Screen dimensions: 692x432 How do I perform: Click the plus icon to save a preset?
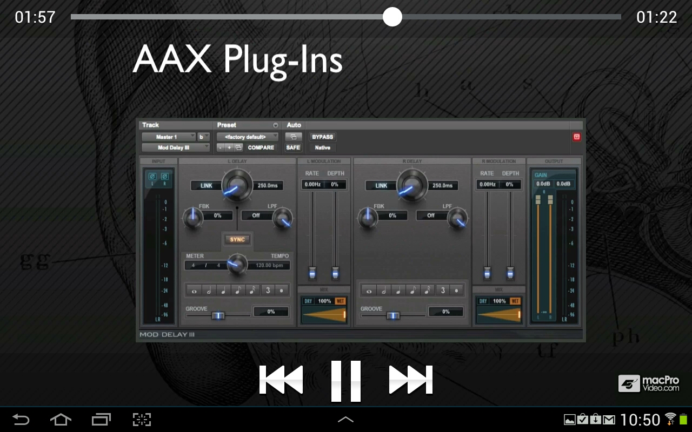(x=229, y=147)
